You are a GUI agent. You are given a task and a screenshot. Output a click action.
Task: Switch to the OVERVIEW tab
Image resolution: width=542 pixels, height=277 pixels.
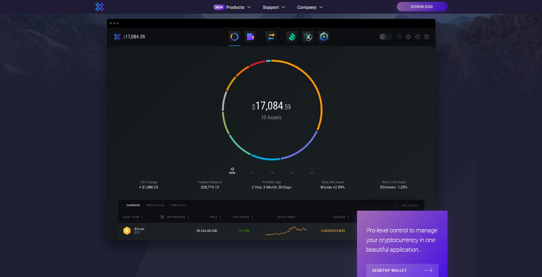click(133, 205)
